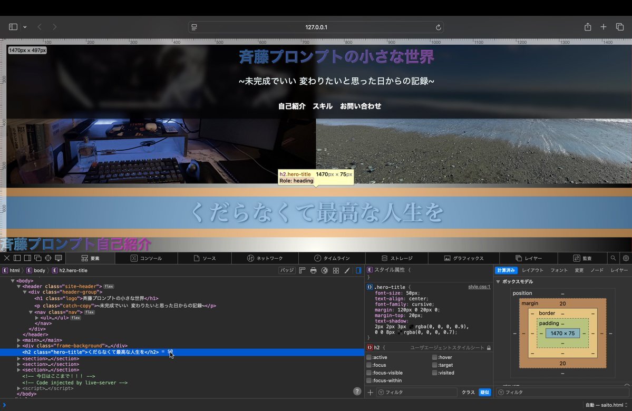Open the style.css:1 source link

[x=479, y=287]
